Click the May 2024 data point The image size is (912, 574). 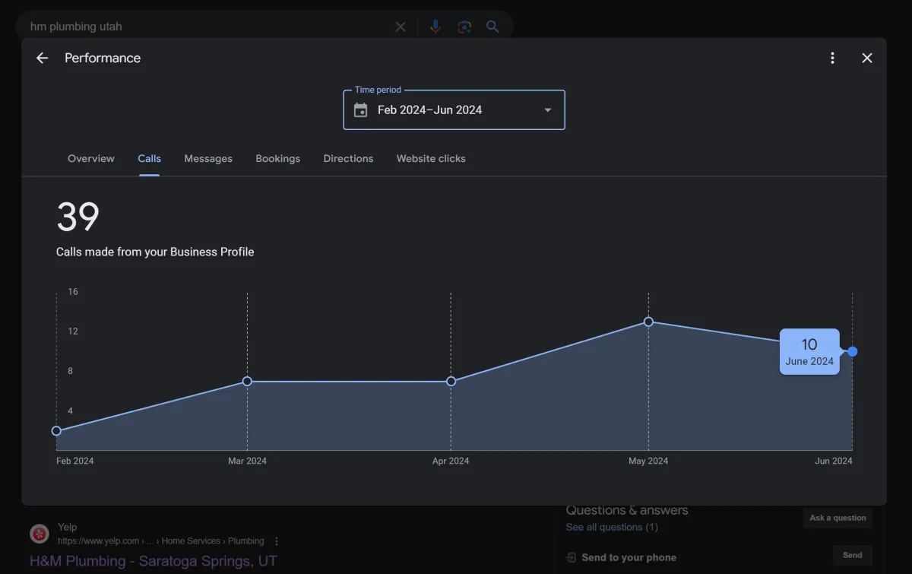coord(648,322)
